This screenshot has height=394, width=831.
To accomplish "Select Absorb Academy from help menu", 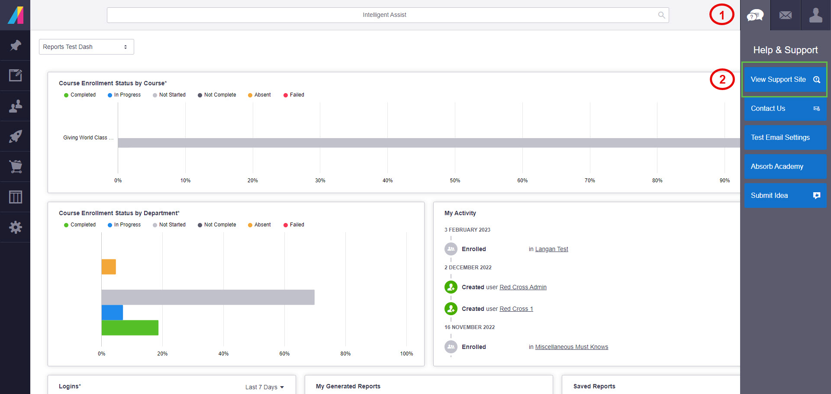I will (785, 167).
